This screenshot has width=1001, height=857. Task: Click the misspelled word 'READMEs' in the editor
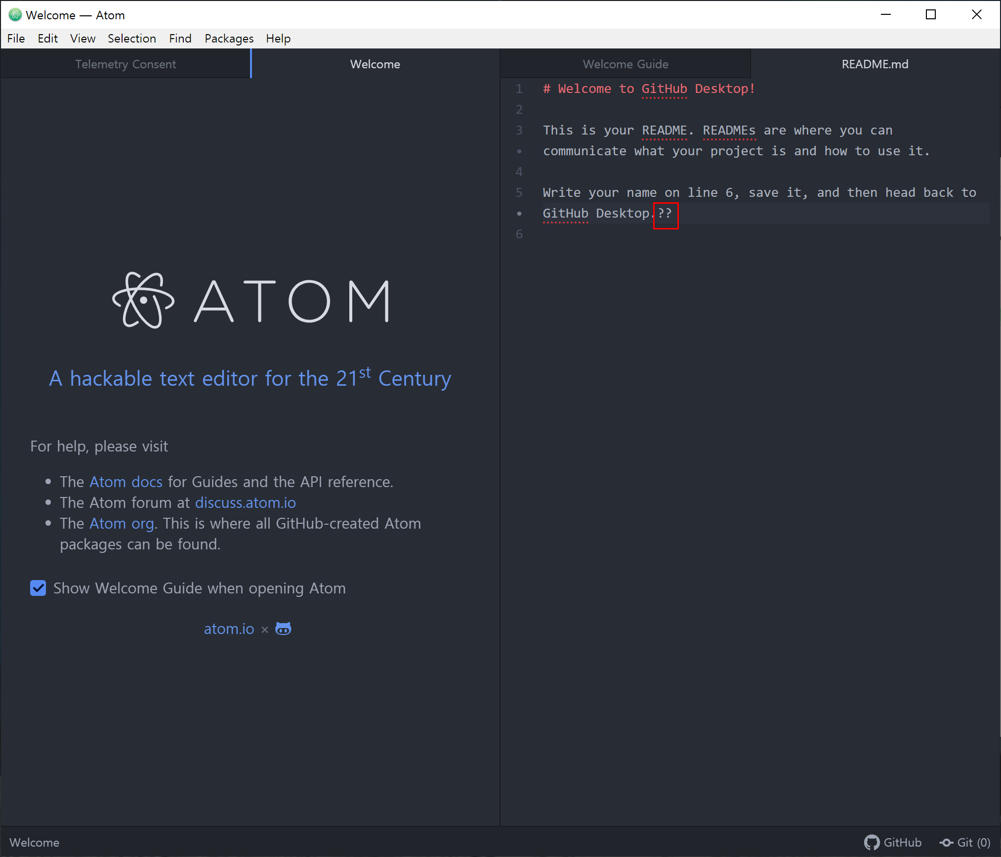729,130
